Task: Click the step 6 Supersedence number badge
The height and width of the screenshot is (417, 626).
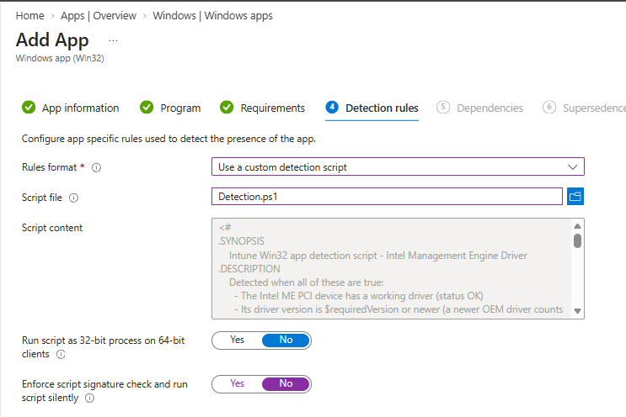Action: pyautogui.click(x=549, y=107)
